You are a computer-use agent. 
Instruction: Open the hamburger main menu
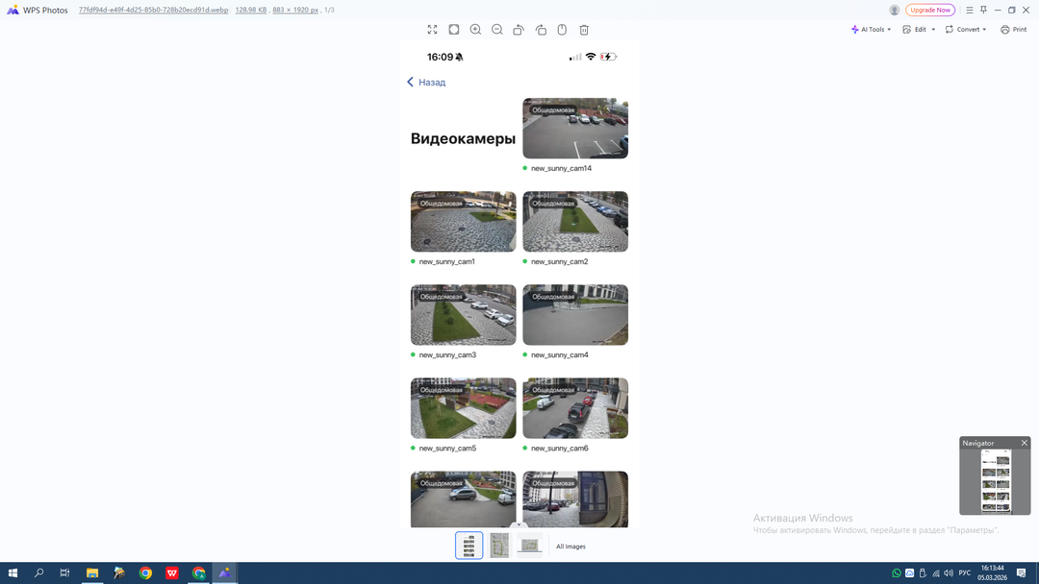969,10
